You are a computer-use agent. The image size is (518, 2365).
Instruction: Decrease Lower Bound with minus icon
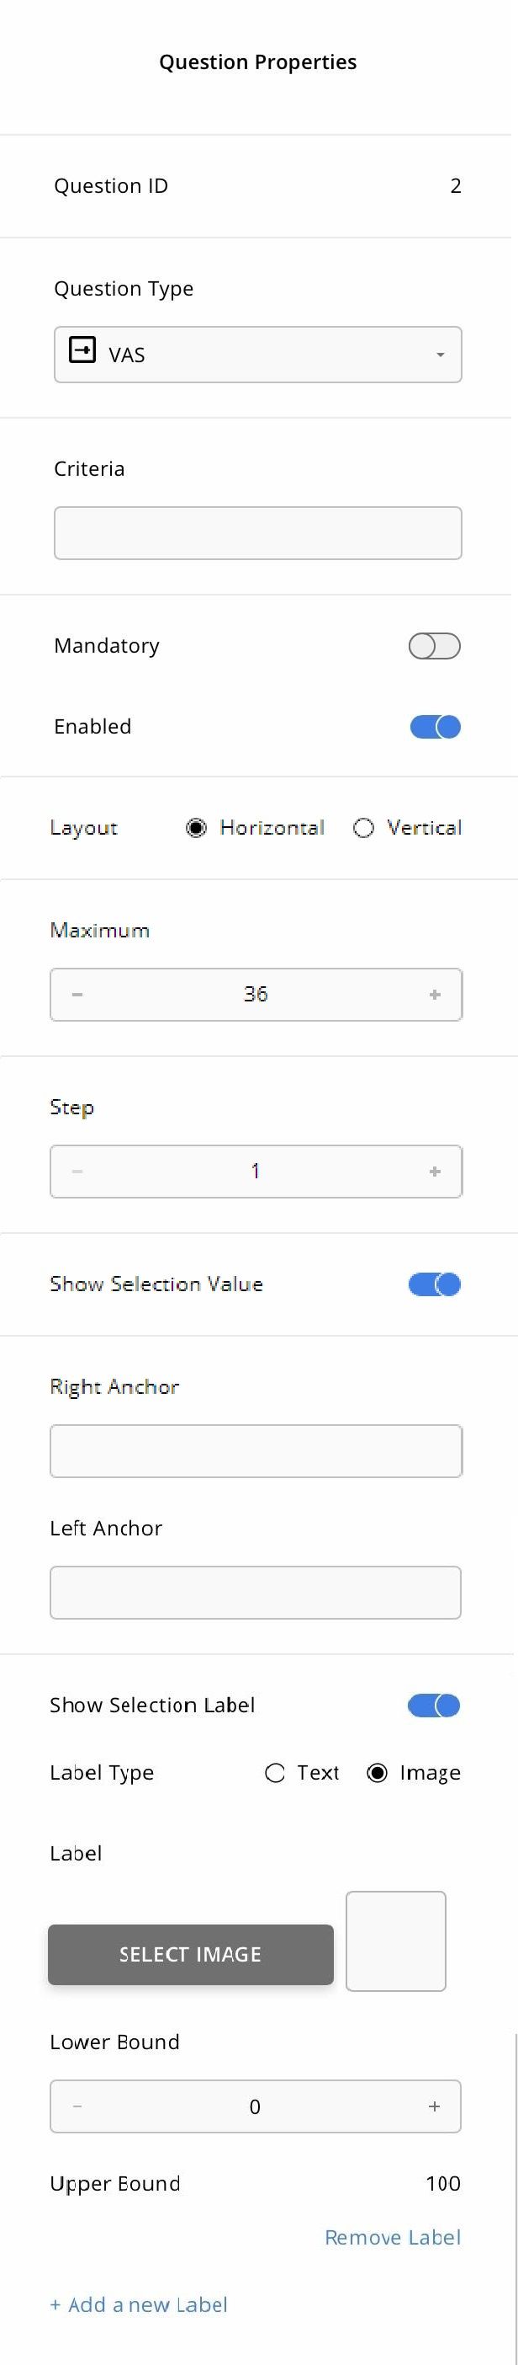[77, 2106]
